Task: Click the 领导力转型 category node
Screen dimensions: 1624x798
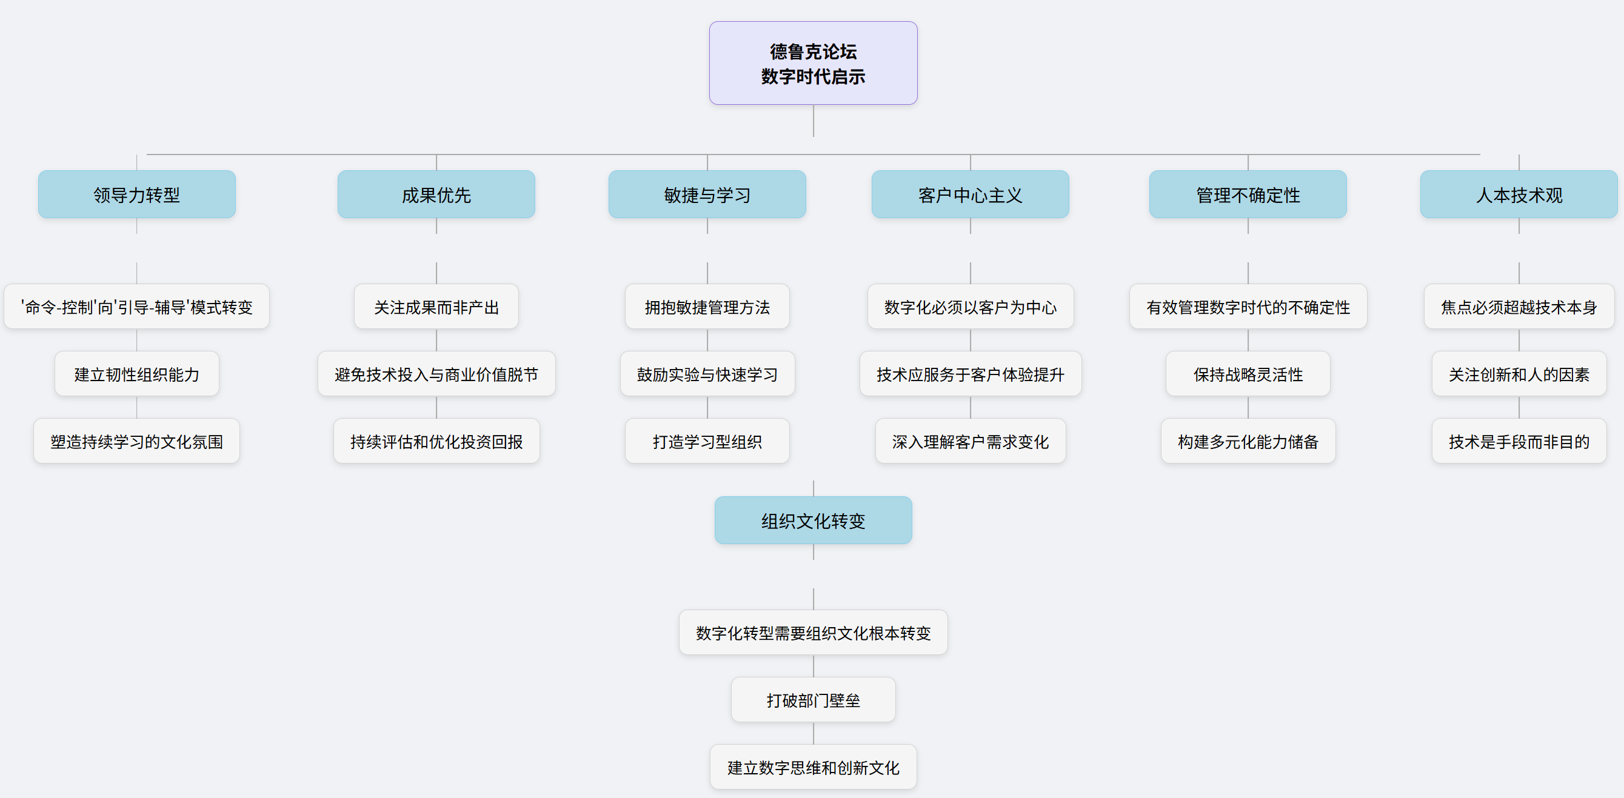Action: click(137, 195)
